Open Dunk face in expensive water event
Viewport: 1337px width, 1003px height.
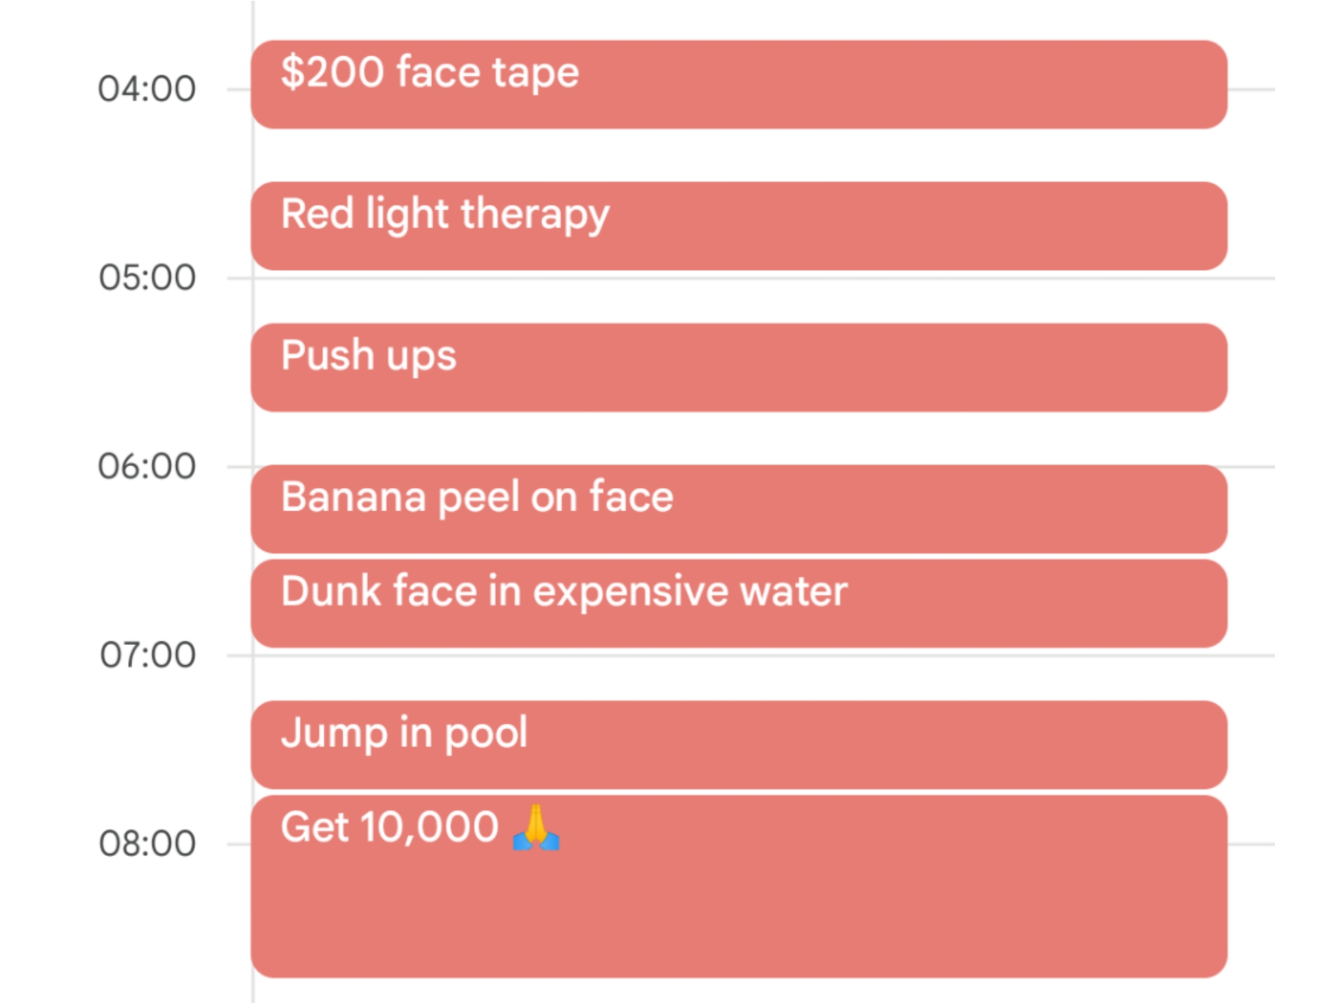739,603
